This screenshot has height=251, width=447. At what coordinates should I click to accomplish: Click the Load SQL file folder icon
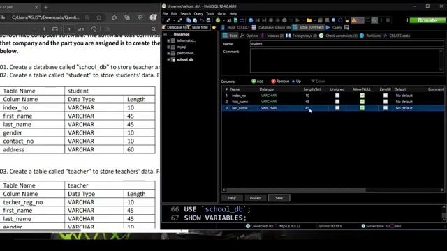[x=309, y=20]
